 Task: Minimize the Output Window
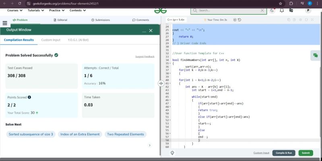(144, 31)
